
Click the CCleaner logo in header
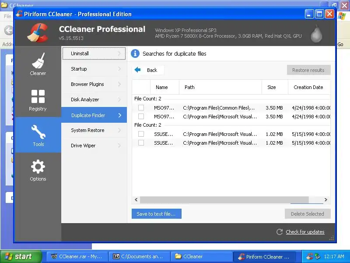point(38,33)
